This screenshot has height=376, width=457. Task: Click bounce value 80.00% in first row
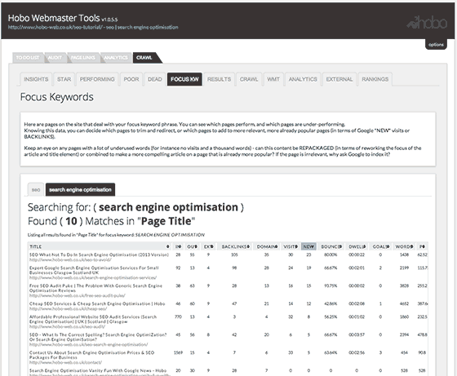[x=331, y=254]
